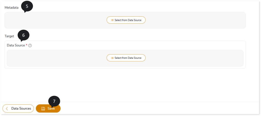Go back to Data Sources

click(x=18, y=109)
